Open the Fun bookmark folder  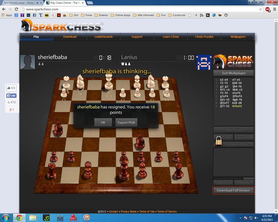(161, 15)
